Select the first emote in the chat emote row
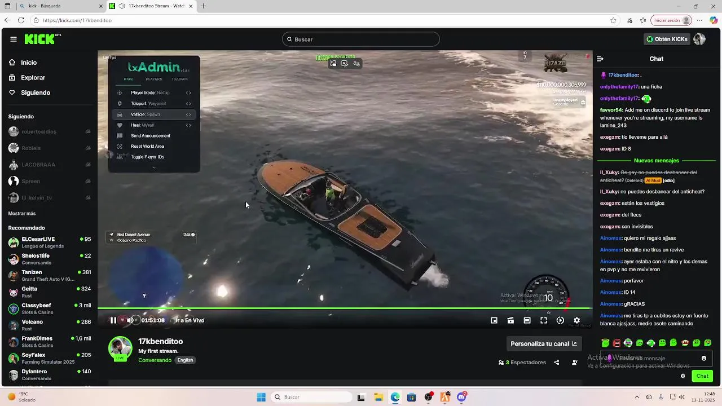The width and height of the screenshot is (722, 406). [605, 343]
